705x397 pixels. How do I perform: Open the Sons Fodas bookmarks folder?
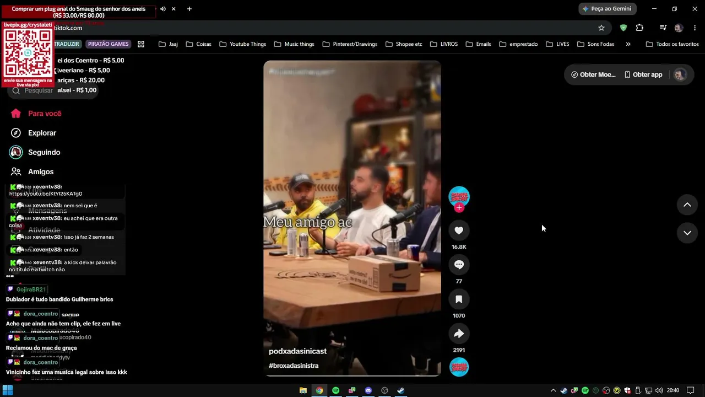pos(595,44)
